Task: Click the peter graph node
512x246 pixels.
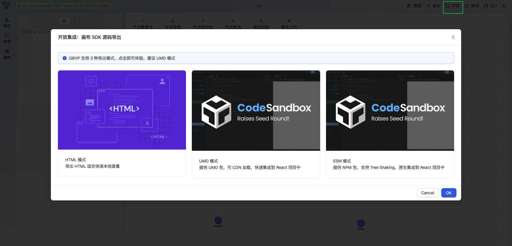Action: pos(218,220)
